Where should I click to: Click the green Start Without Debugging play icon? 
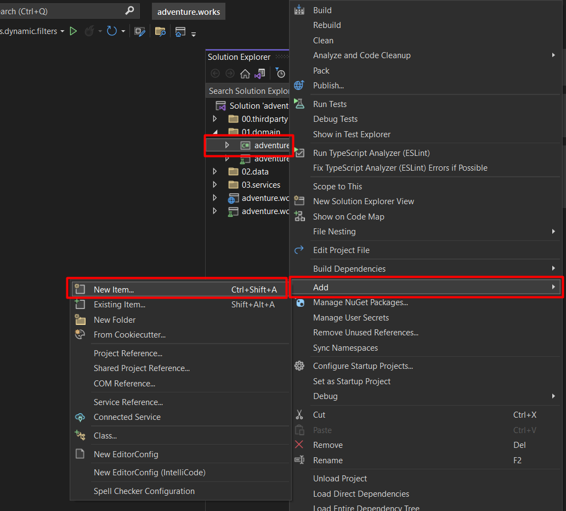pyautogui.click(x=73, y=31)
